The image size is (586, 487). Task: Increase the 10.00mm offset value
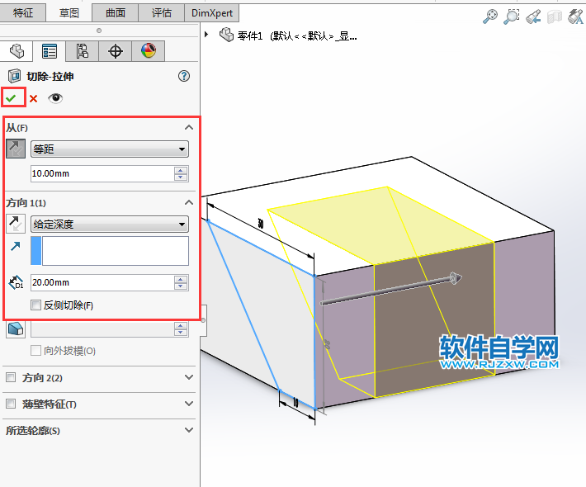[181, 170]
